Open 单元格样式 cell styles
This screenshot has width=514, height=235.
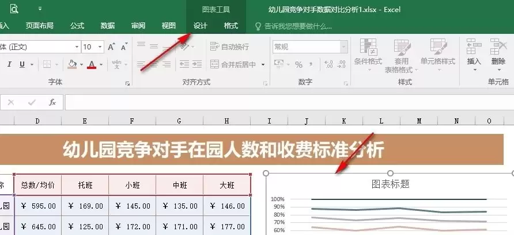[438, 54]
